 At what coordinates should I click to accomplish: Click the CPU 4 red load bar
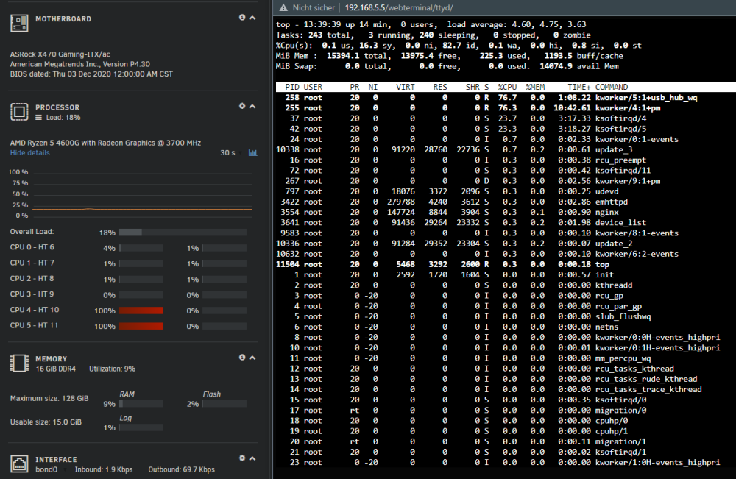(x=141, y=311)
